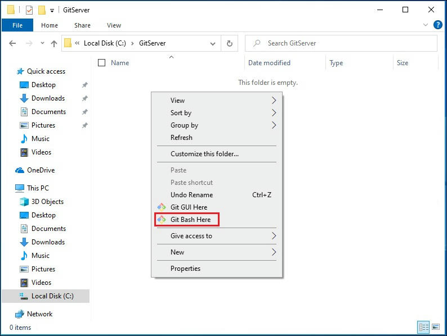Open Videos under This PC
The height and width of the screenshot is (336, 447).
point(41,283)
